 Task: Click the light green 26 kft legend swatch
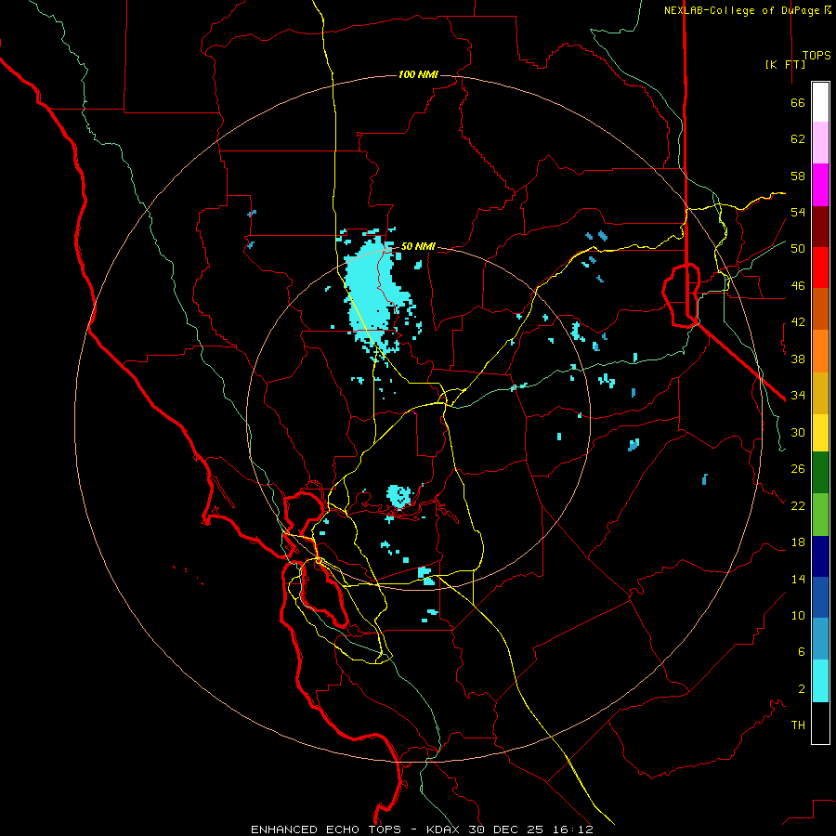coord(820,515)
